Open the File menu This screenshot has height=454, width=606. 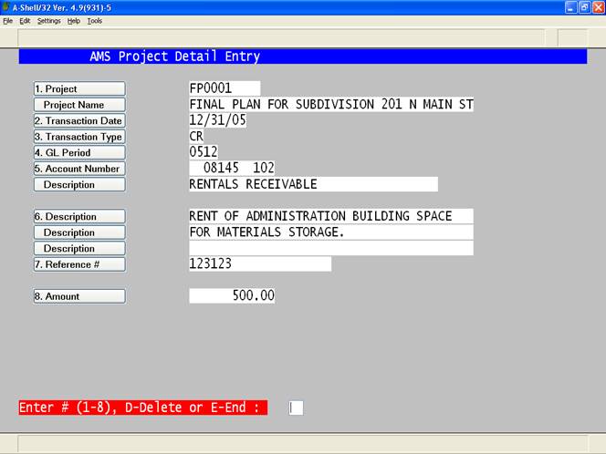[x=7, y=21]
